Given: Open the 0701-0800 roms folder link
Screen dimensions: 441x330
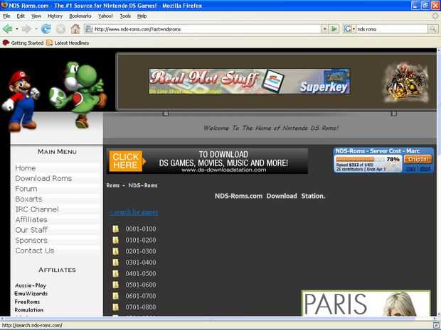Looking at the screenshot, I should point(141,307).
